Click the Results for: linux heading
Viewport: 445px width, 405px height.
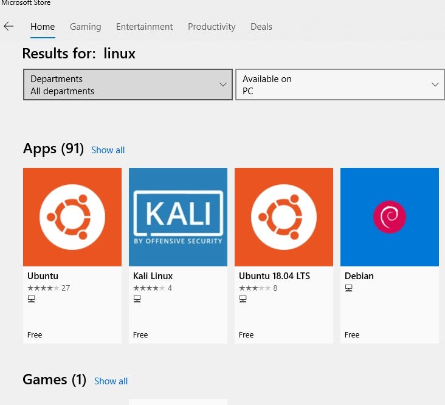[79, 54]
